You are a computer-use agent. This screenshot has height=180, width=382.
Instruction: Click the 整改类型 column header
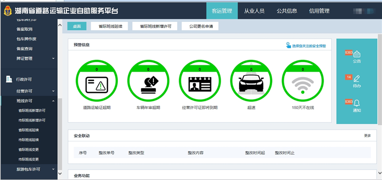(x=136, y=153)
